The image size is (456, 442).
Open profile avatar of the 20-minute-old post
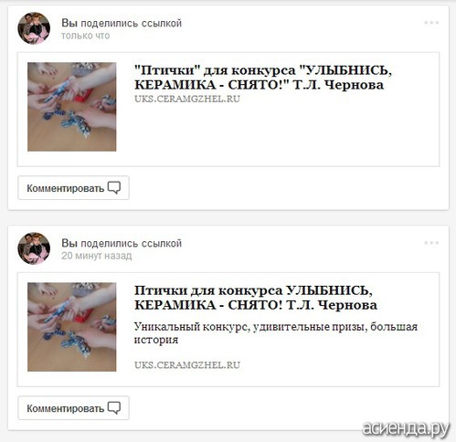pyautogui.click(x=34, y=248)
